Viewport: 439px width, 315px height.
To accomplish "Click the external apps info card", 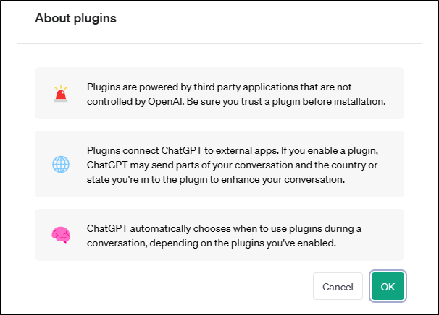I will pos(220,164).
